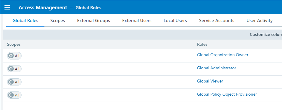Switch to the Global Roles tab
Image resolution: width=282 pixels, height=110 pixels.
25,21
